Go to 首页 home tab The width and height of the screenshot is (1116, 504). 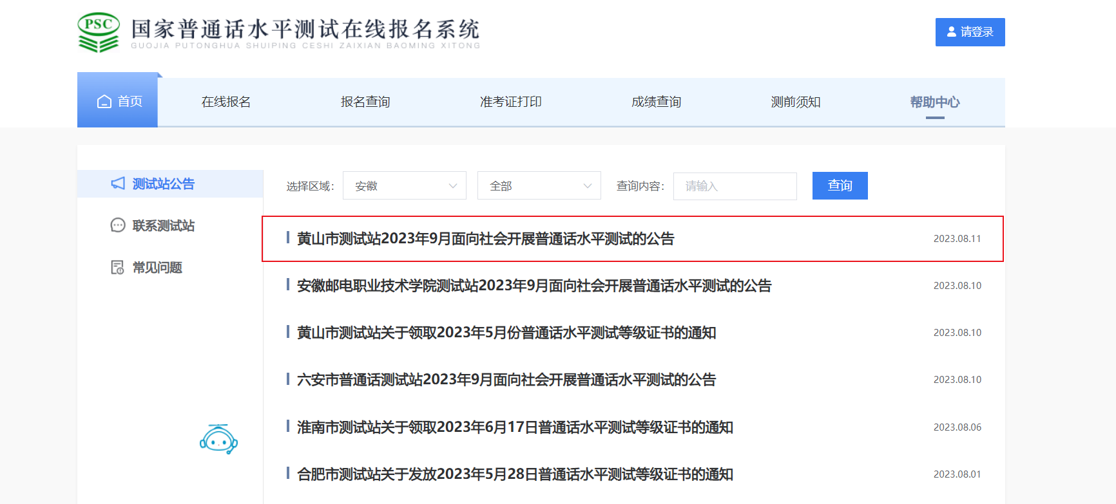click(117, 100)
